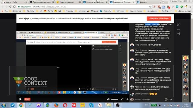Screen dimensions: 193x108
Task: Select the fourth viewer avatar in sidebar
Action: (x=185, y=81)
